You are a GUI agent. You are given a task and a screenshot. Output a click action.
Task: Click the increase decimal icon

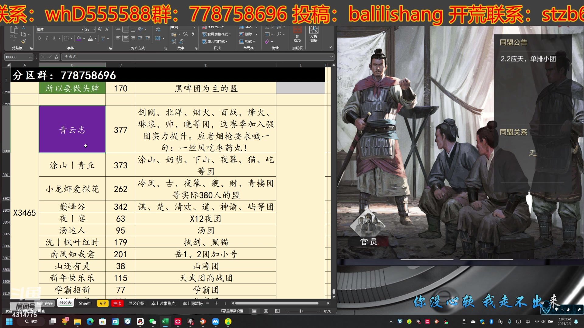click(x=174, y=41)
